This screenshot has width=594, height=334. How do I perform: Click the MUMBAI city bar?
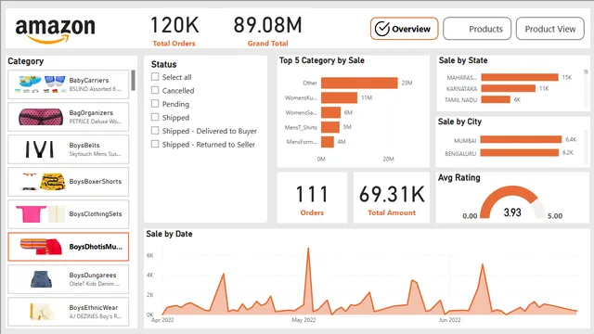tap(521, 139)
